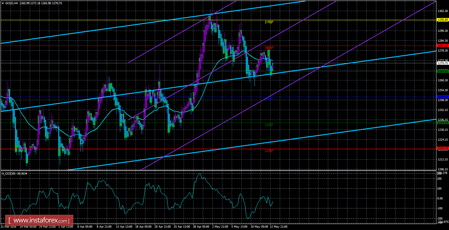Screen dimensions: 449x230
Task: Click the 1224.15 price scale value
Action: (443, 140)
